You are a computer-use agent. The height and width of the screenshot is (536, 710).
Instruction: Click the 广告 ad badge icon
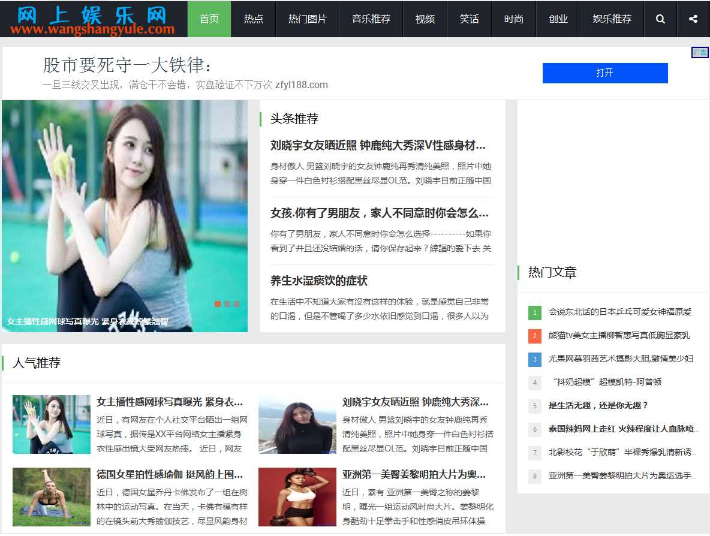[700, 53]
